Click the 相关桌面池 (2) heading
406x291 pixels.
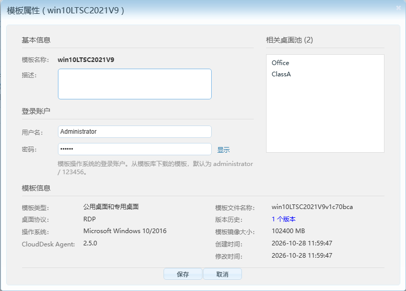point(290,40)
